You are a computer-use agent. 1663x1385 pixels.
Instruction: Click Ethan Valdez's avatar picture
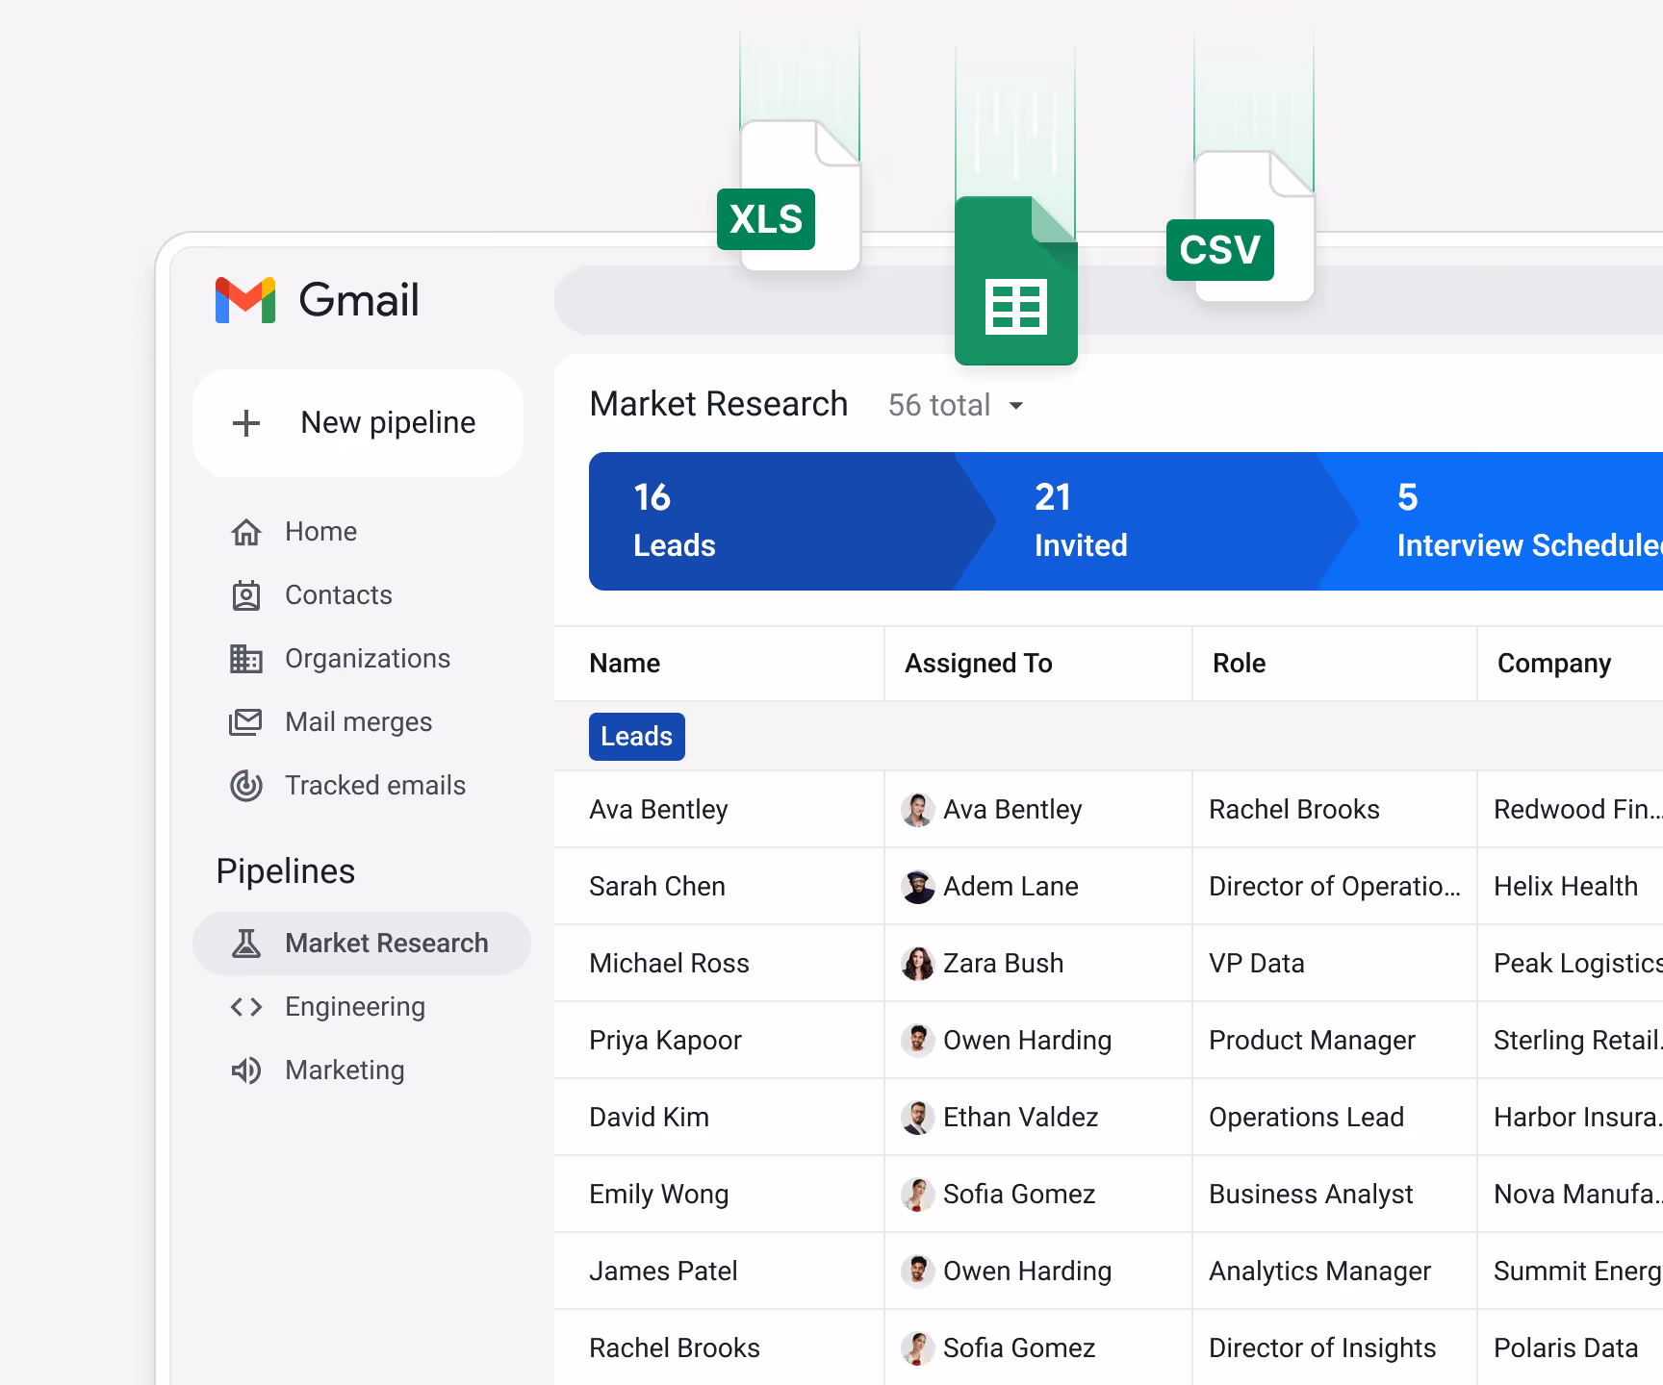pyautogui.click(x=918, y=1118)
